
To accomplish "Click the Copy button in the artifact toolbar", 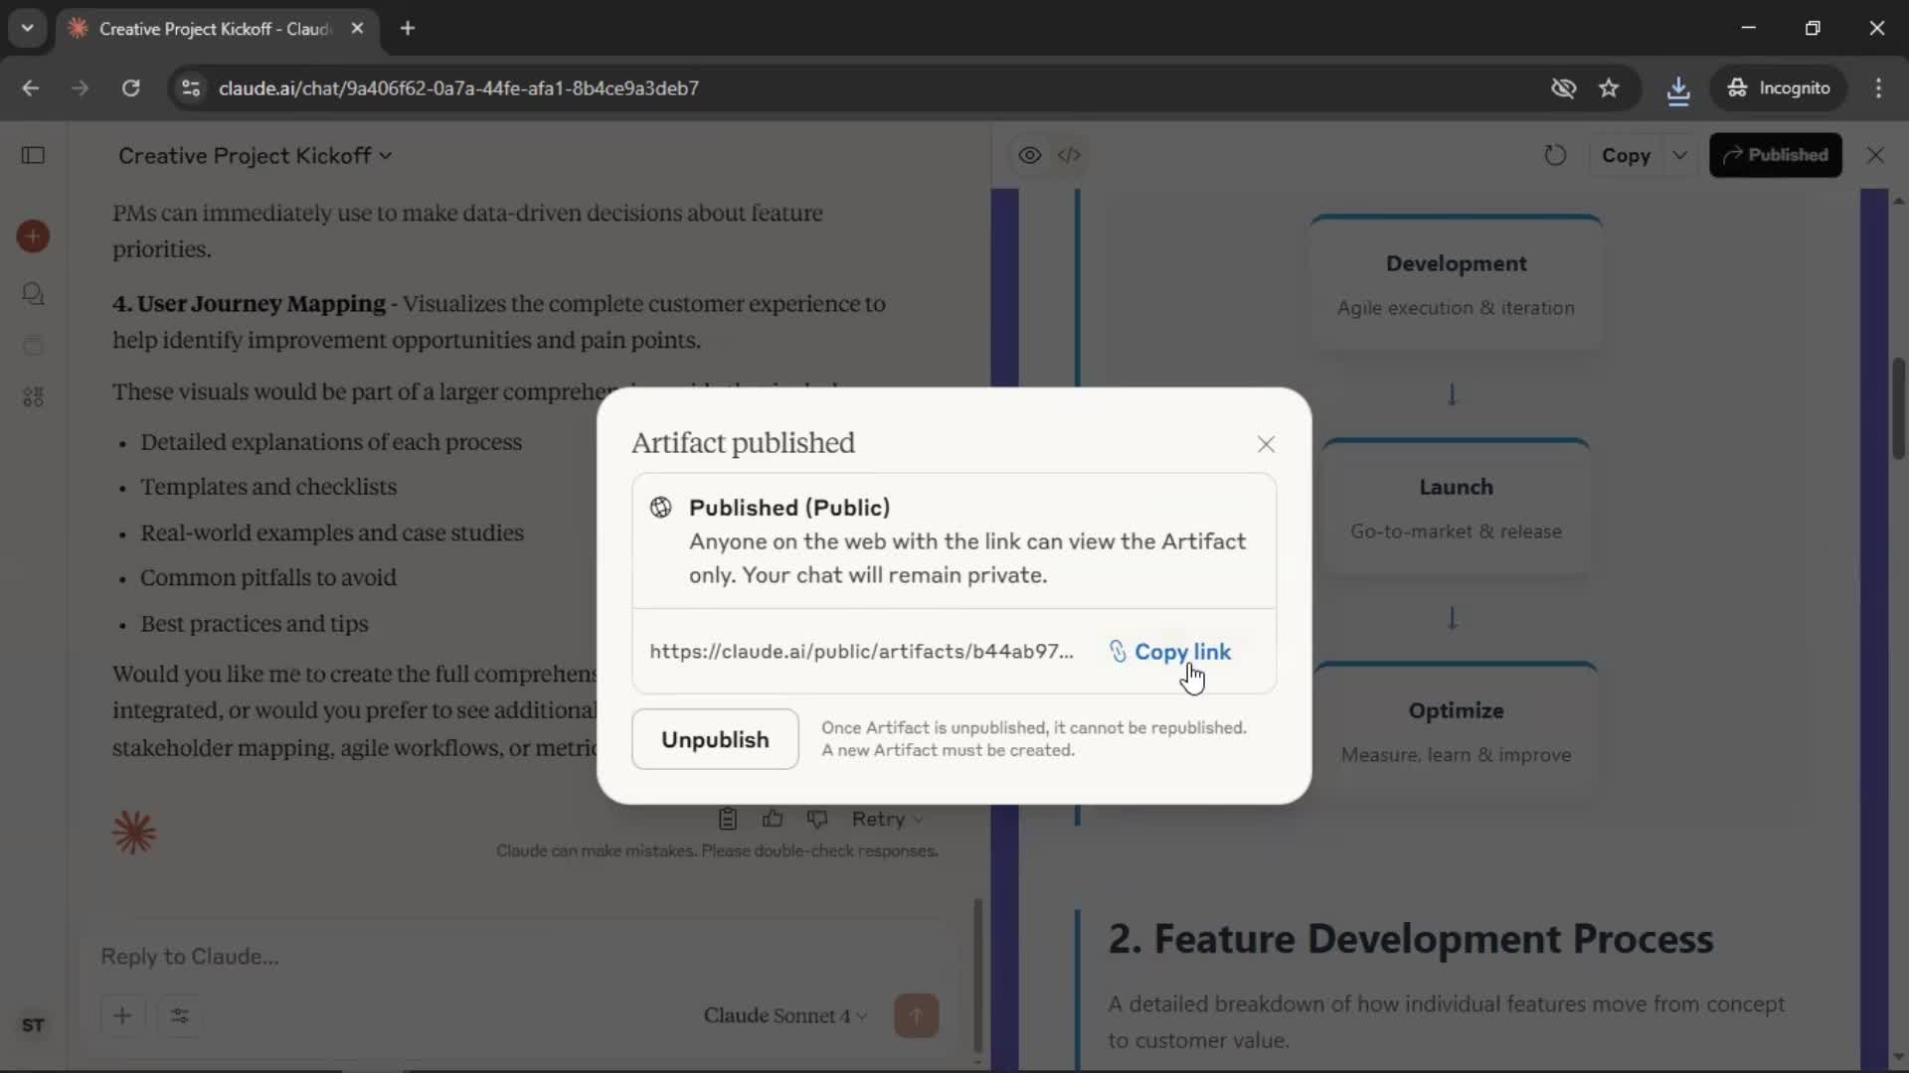I will pyautogui.click(x=1626, y=155).
